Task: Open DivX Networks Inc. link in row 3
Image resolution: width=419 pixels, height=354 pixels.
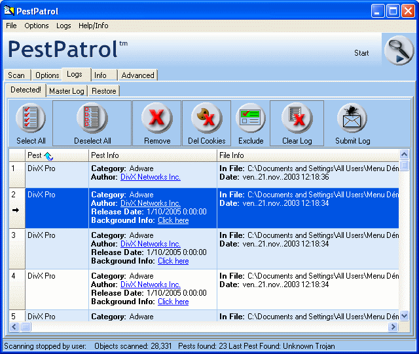Action: click(x=151, y=244)
